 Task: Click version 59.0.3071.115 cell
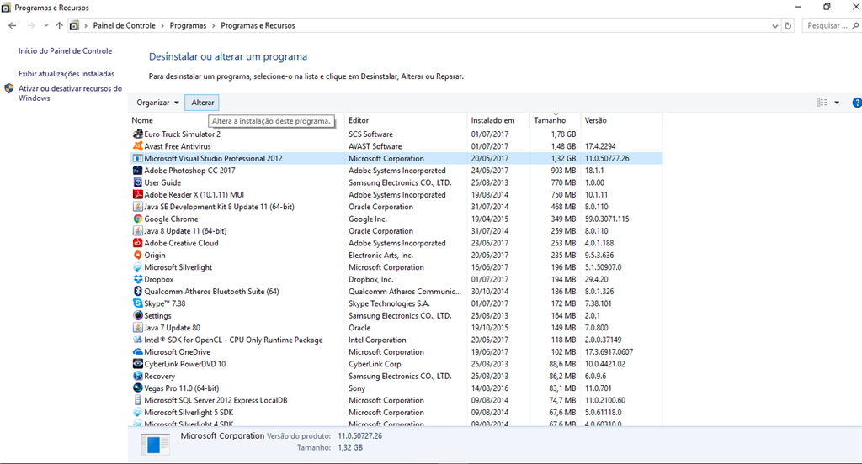[x=607, y=219]
